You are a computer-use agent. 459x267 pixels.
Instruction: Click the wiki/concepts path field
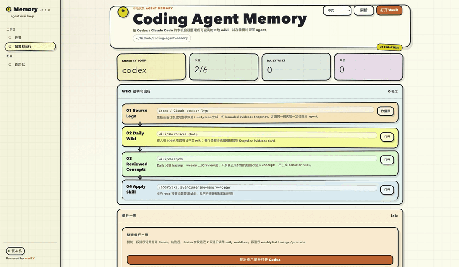266,159
